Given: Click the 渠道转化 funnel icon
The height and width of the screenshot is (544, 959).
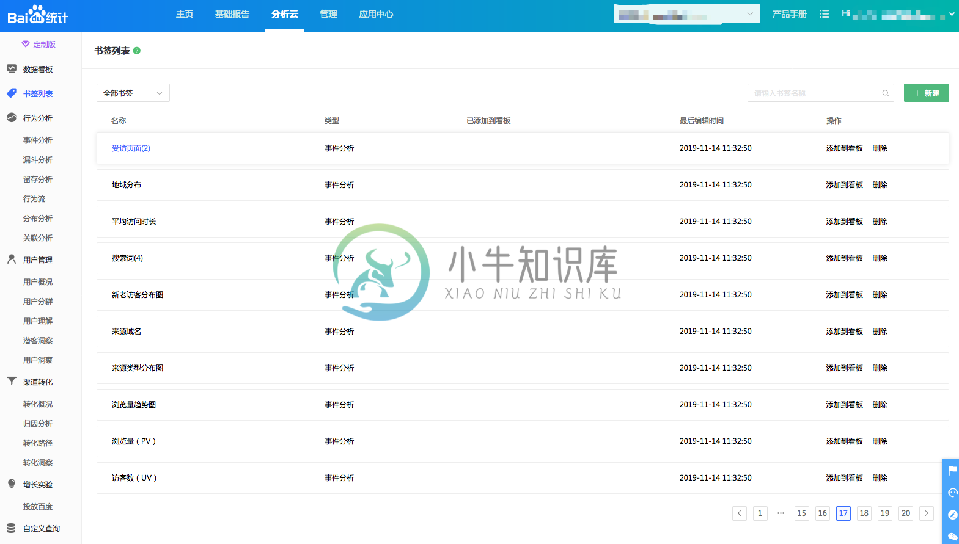Looking at the screenshot, I should tap(12, 381).
